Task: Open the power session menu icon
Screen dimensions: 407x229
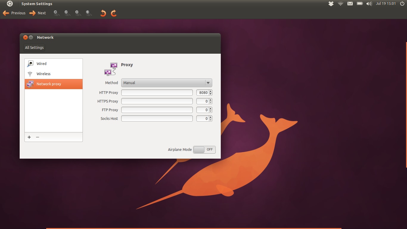Action: pos(402,4)
